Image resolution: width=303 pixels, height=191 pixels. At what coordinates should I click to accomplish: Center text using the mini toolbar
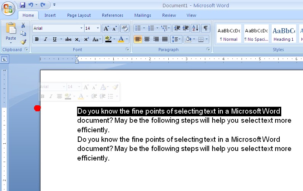pyautogui.click(x=59, y=96)
